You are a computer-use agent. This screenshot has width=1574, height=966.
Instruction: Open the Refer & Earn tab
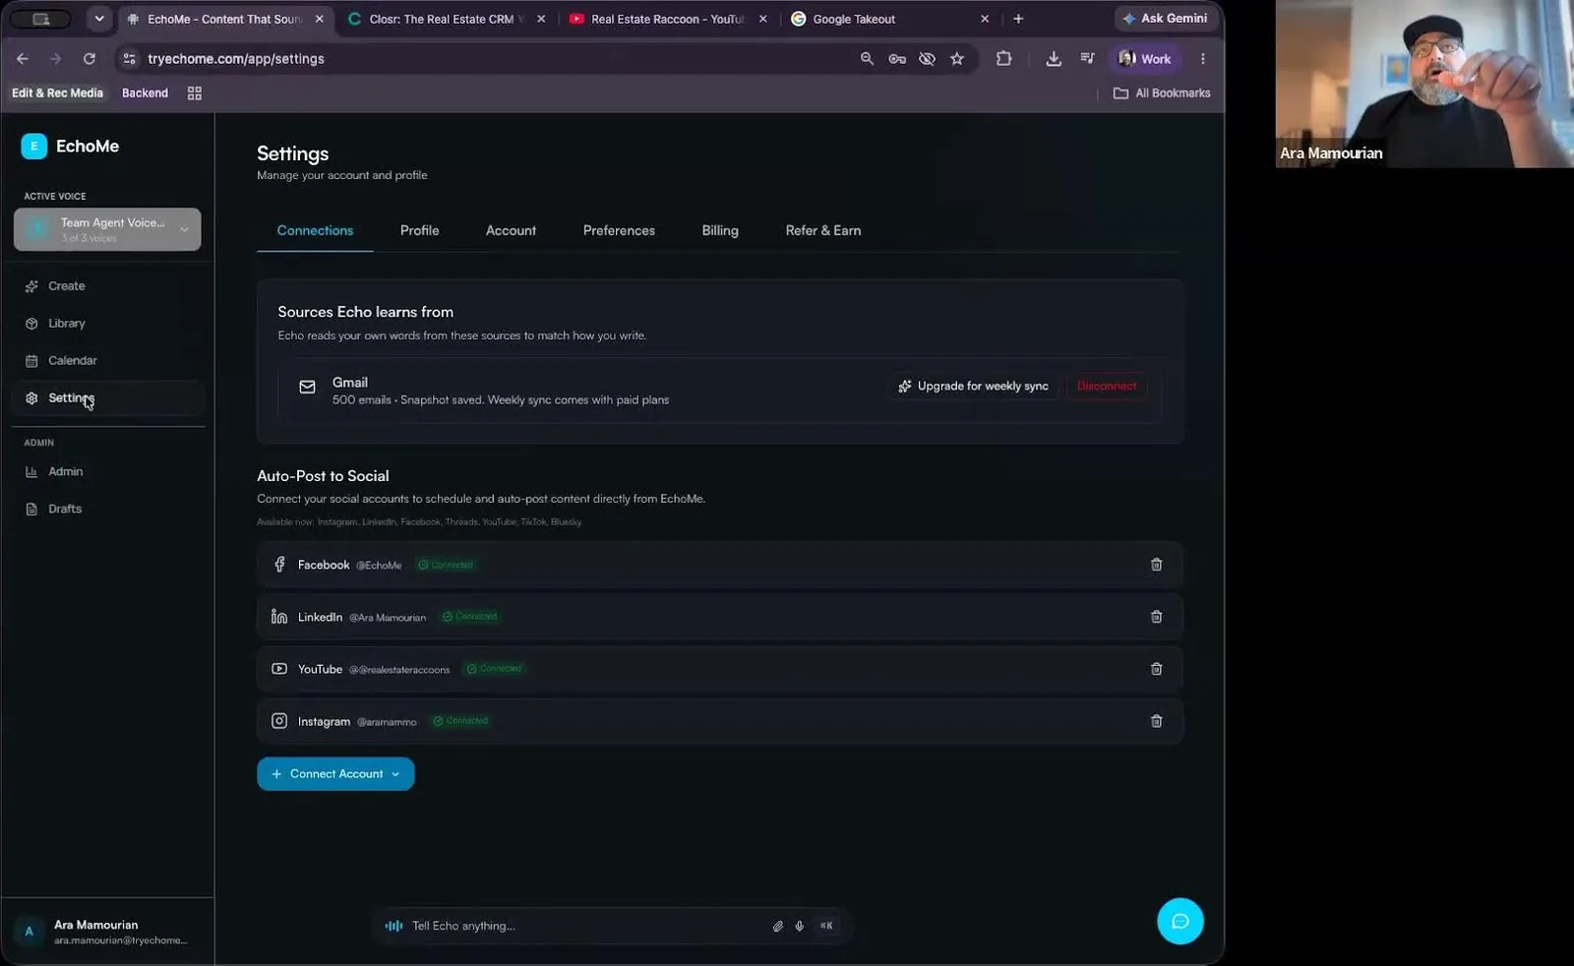tap(822, 230)
